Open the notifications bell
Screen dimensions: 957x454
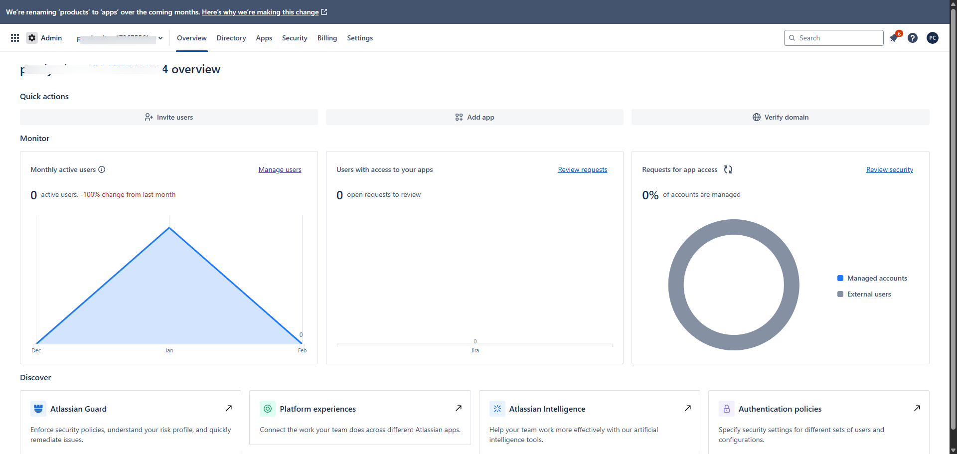[894, 38]
